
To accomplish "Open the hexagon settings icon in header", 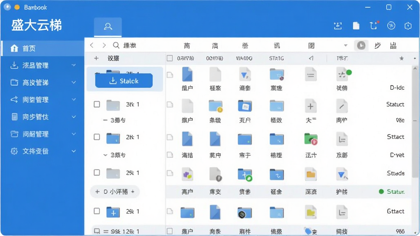I will point(408,26).
